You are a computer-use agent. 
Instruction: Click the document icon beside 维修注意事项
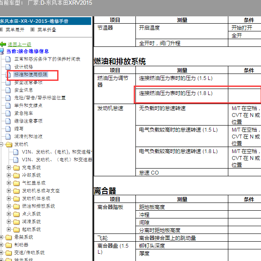pos(8,121)
